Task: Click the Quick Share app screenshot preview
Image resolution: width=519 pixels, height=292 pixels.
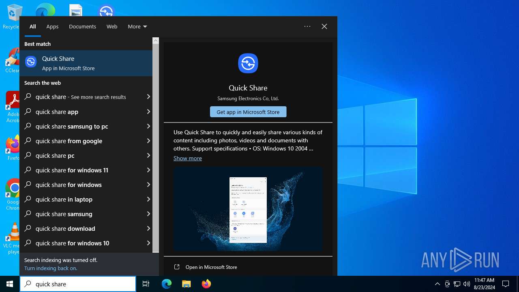Action: 248,209
